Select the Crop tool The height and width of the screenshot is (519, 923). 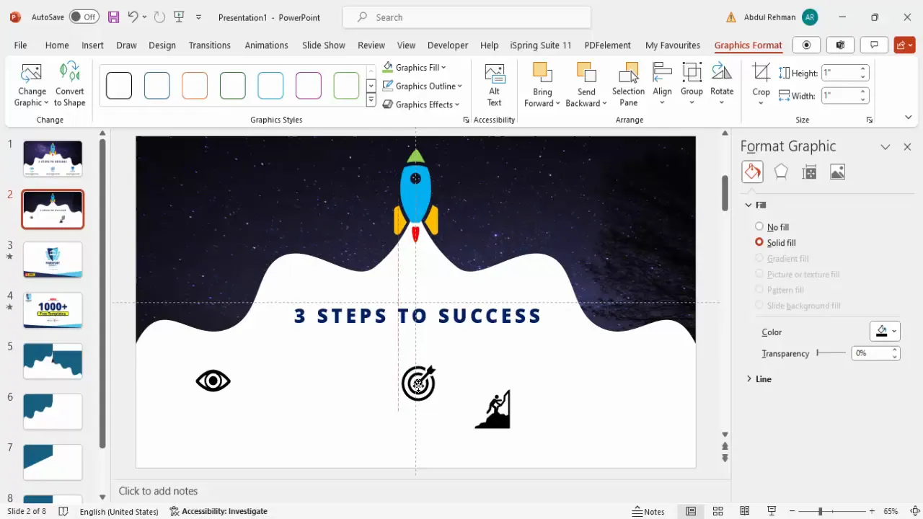click(761, 73)
